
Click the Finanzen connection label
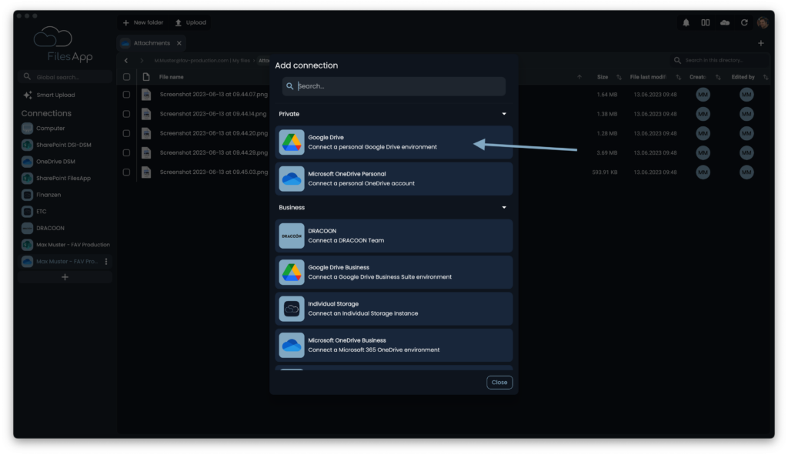(x=48, y=195)
